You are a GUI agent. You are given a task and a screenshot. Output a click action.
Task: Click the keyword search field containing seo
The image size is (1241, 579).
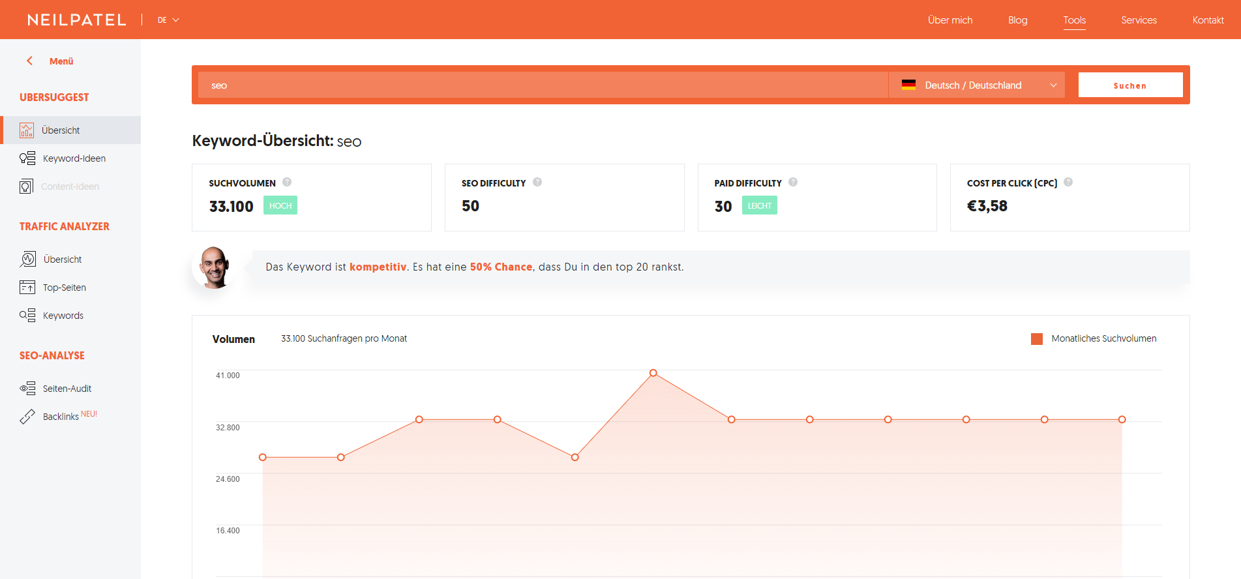click(543, 85)
